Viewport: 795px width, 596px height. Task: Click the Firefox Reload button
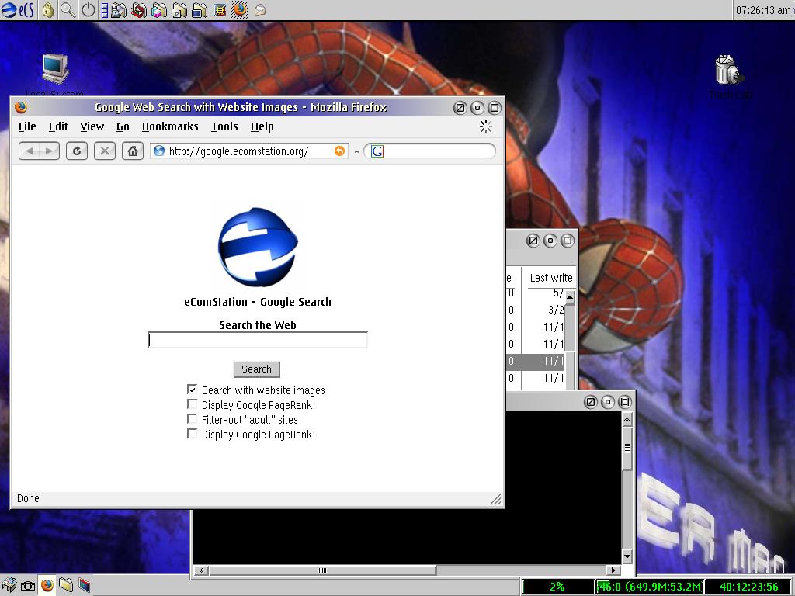[x=76, y=151]
